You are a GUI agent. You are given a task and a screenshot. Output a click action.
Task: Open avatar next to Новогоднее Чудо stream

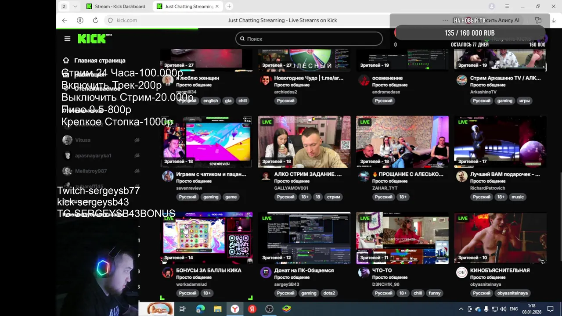tap(266, 80)
